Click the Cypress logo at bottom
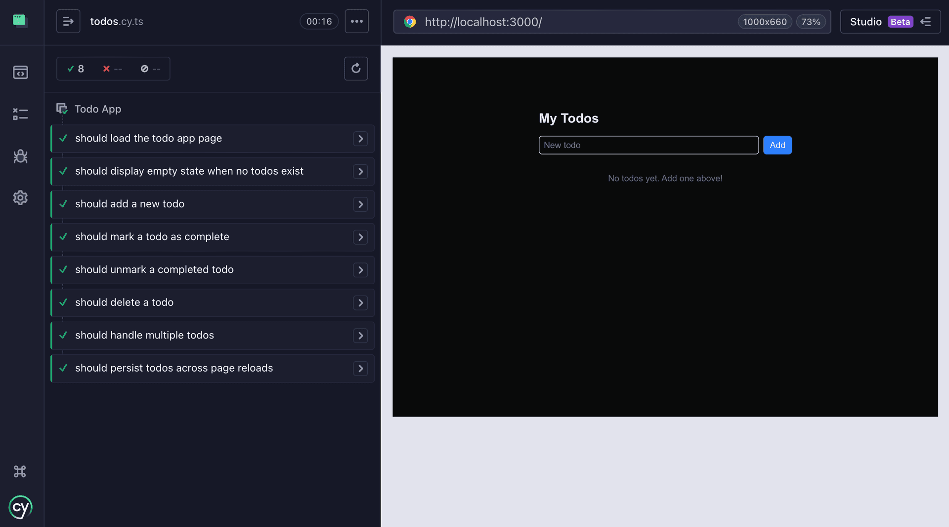 tap(20, 507)
